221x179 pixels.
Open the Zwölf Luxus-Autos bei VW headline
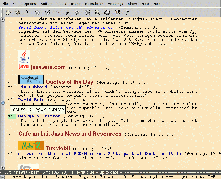tap(67, 27)
